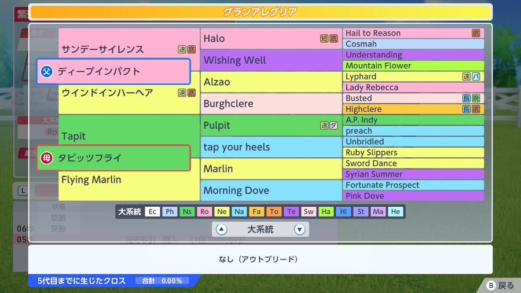Image resolution: width=521 pixels, height=293 pixels.
Task: Click Highclere ancestor row
Action: tap(413, 109)
